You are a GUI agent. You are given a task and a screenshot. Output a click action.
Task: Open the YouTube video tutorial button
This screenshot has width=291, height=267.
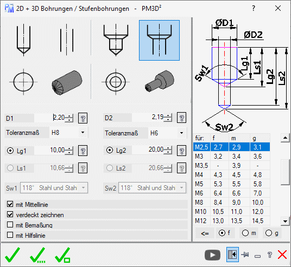(x=212, y=255)
